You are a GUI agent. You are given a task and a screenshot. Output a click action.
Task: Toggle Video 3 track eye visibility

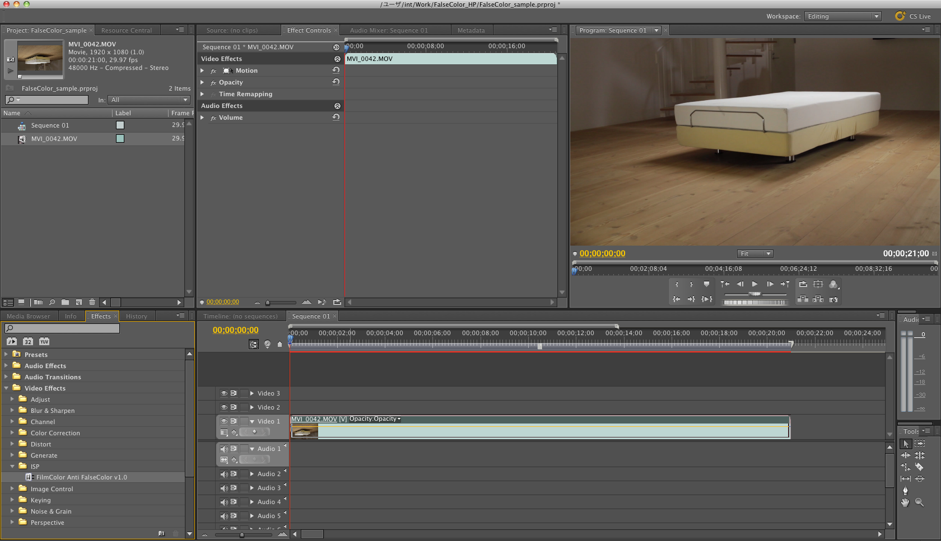tap(224, 393)
